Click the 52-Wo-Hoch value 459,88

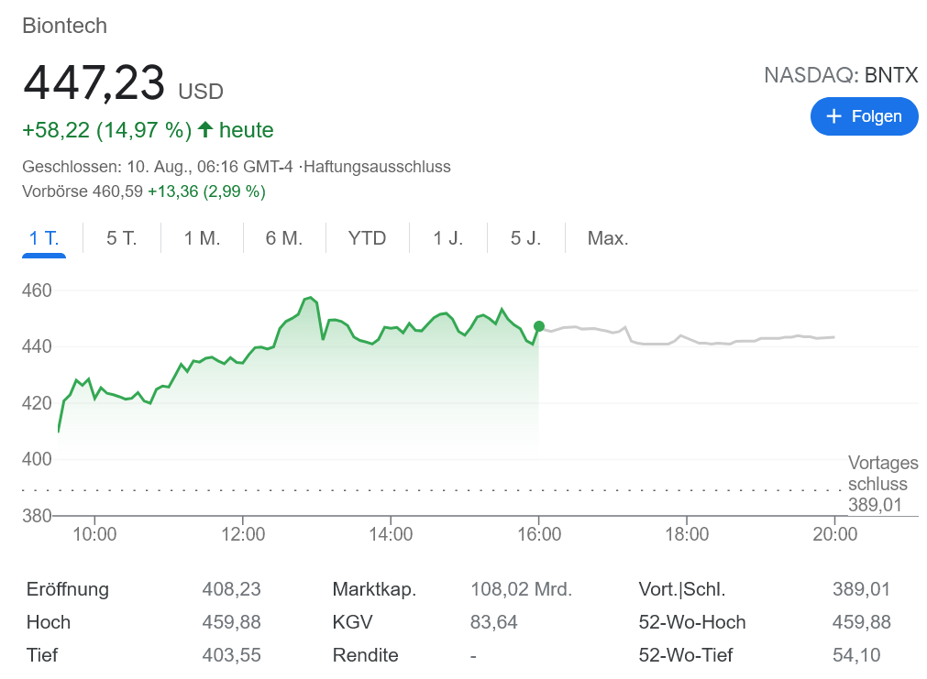point(861,622)
